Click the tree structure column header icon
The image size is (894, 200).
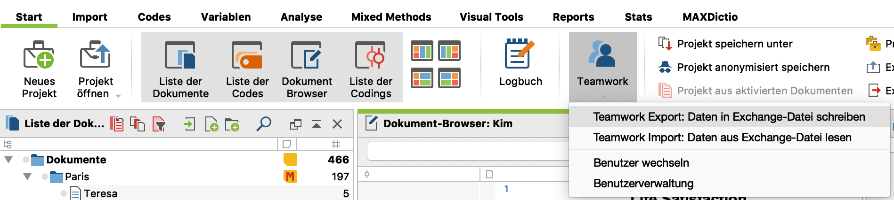[x=8, y=144]
